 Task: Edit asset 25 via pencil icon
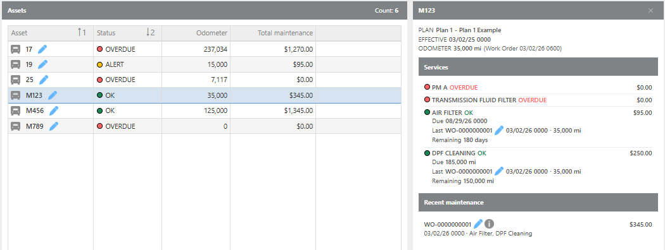coord(43,80)
